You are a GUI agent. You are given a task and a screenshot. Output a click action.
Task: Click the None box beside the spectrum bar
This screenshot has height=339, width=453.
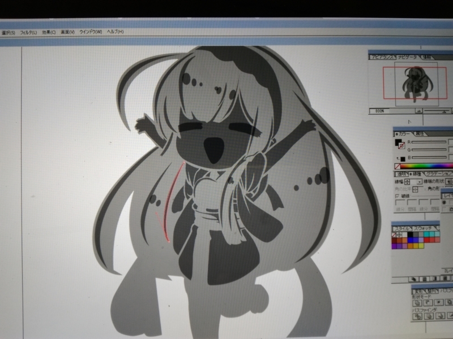(398, 166)
